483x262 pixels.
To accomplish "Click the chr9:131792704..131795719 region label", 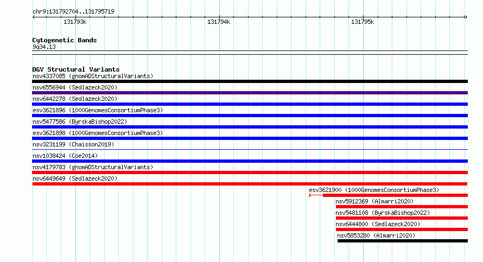I will click(73, 12).
